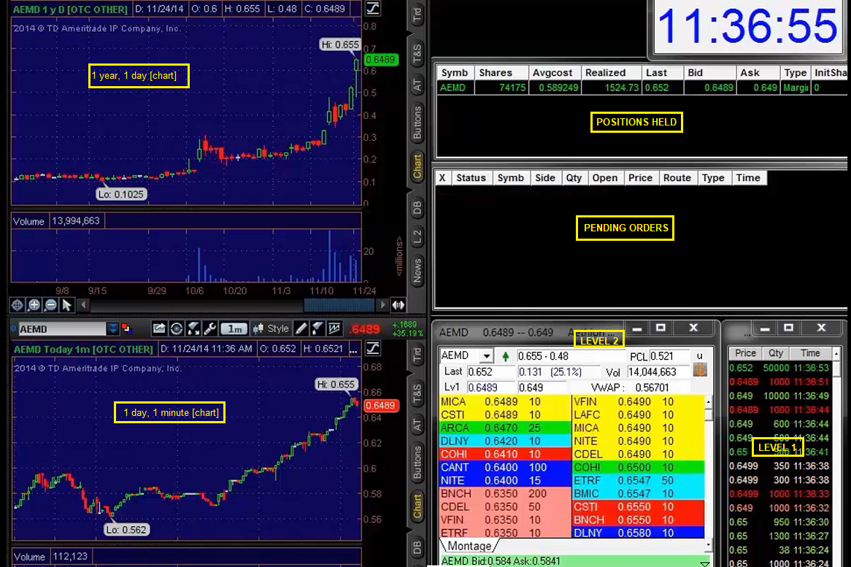Click the scale icon on the 1-year chart header
Image resolution: width=851 pixels, height=567 pixels.
coord(373,8)
